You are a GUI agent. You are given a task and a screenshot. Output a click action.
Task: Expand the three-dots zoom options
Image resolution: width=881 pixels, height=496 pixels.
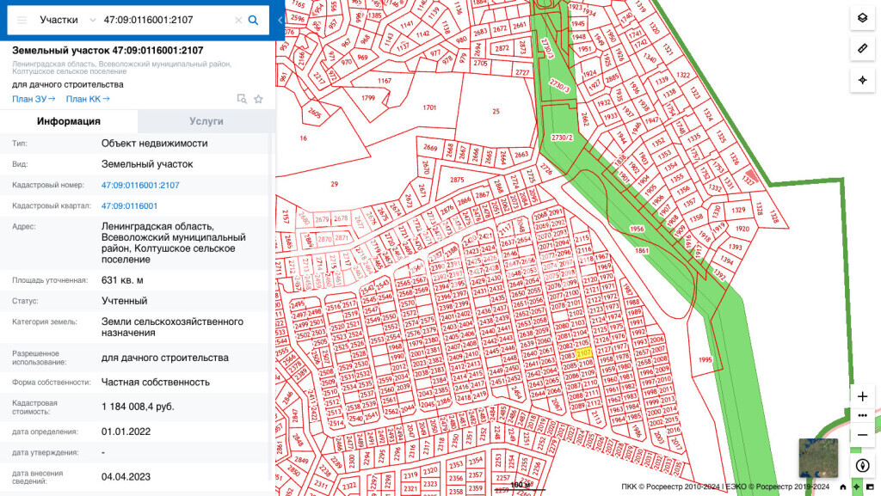[x=862, y=415]
